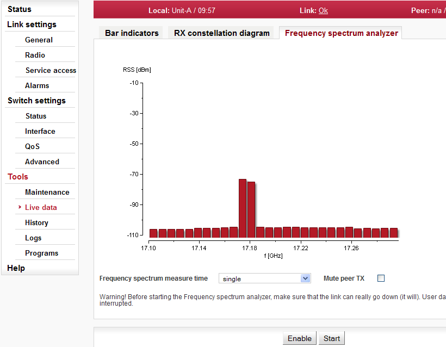Click the Start button
This screenshot has width=446, height=347.
point(331,338)
